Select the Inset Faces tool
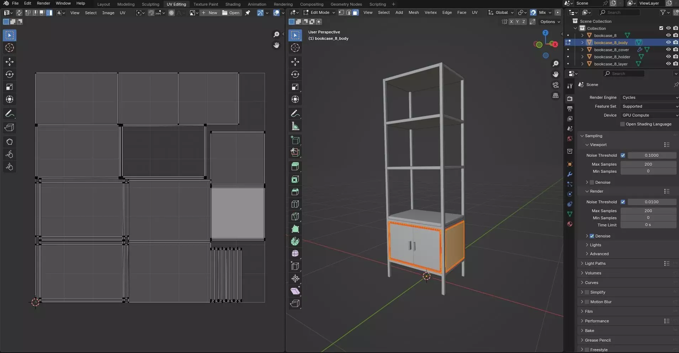This screenshot has height=353, width=679. (295, 179)
